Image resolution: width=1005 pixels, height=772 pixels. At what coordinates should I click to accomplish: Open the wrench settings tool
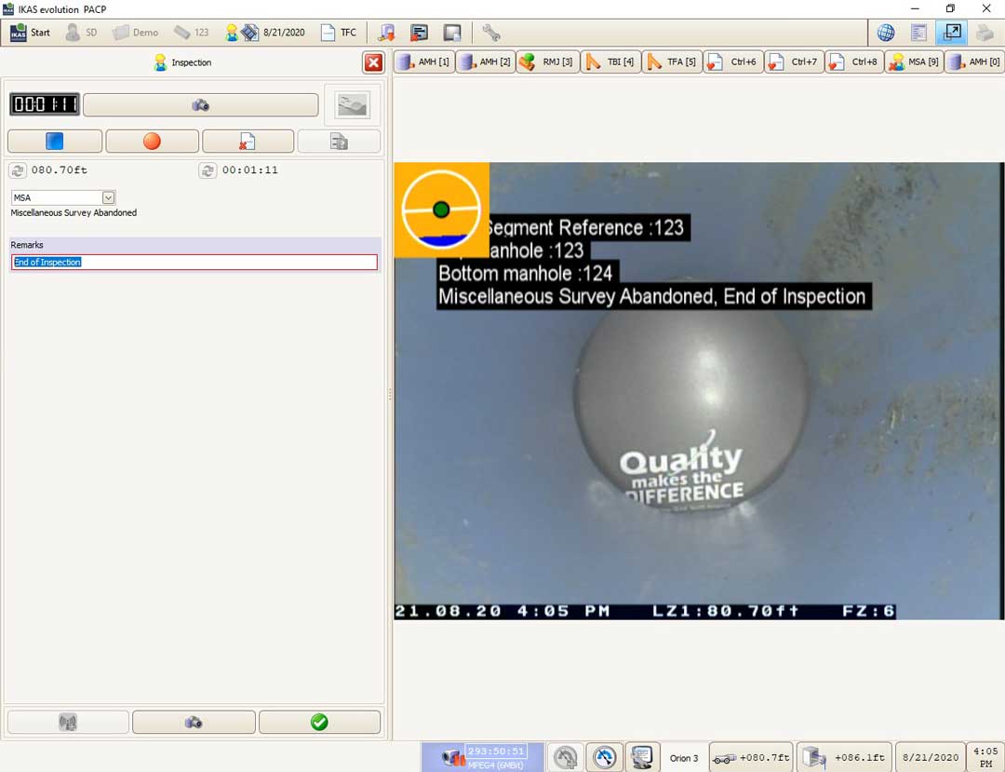point(490,33)
